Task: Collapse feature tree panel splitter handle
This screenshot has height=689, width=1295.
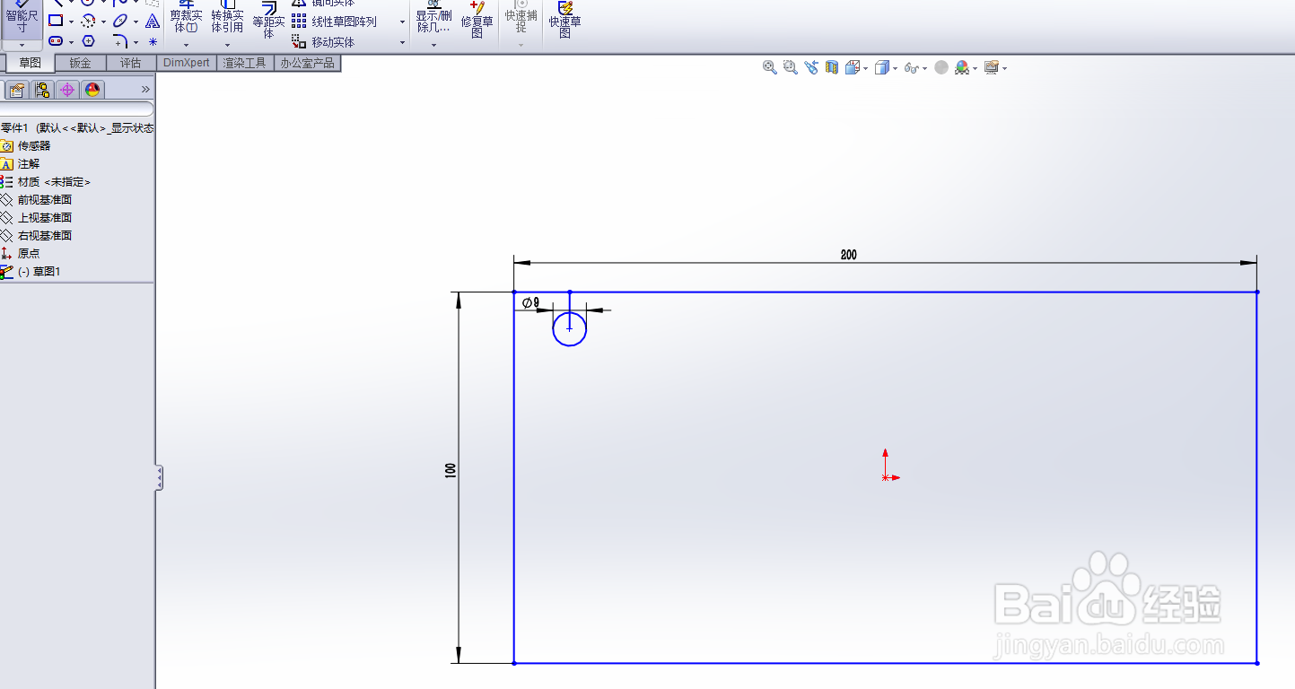Action: [159, 477]
